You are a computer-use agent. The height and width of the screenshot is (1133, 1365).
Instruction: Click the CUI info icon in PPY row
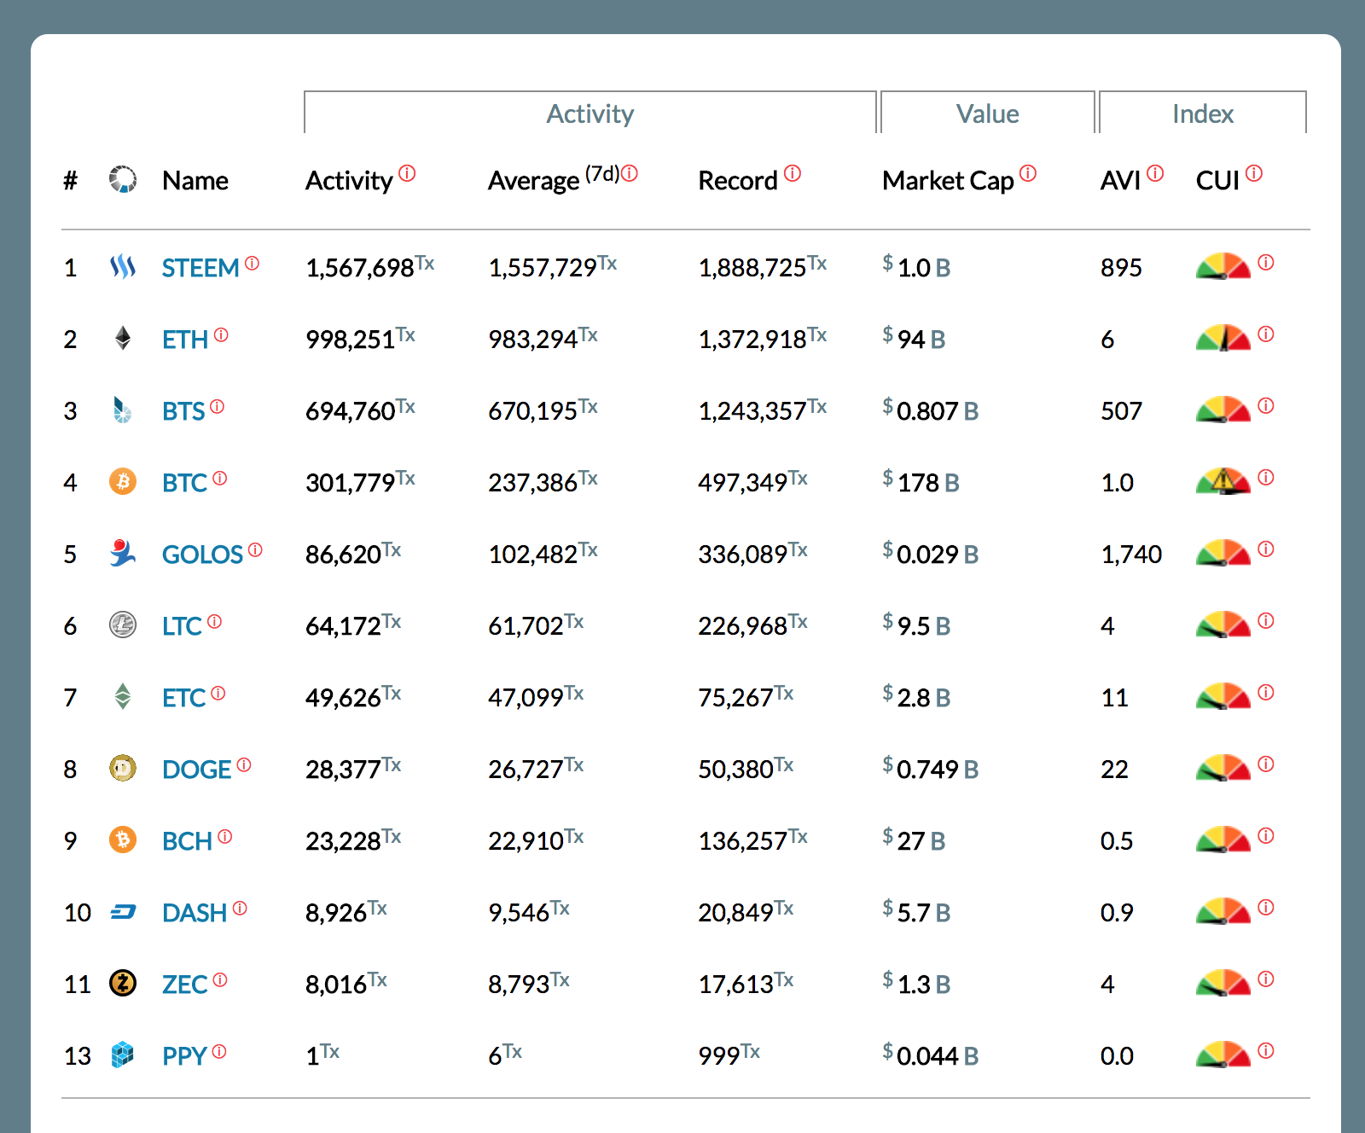(x=1266, y=1050)
